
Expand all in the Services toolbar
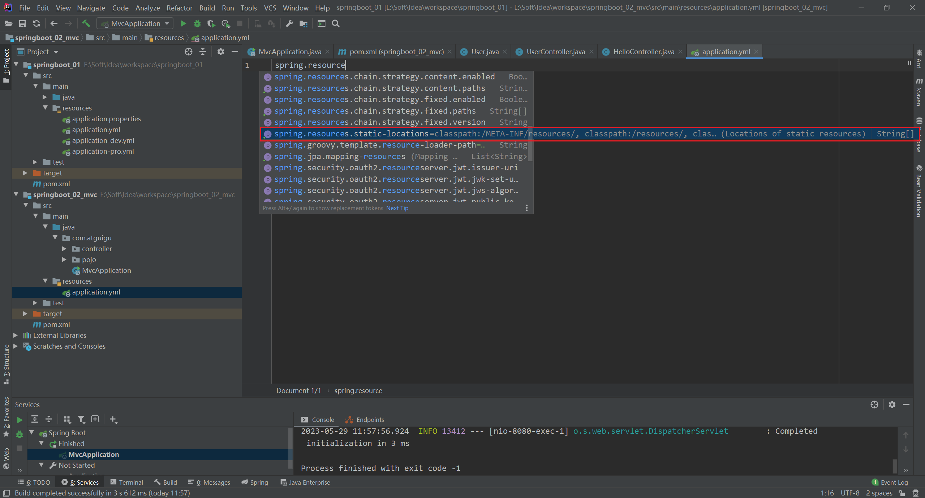(35, 419)
